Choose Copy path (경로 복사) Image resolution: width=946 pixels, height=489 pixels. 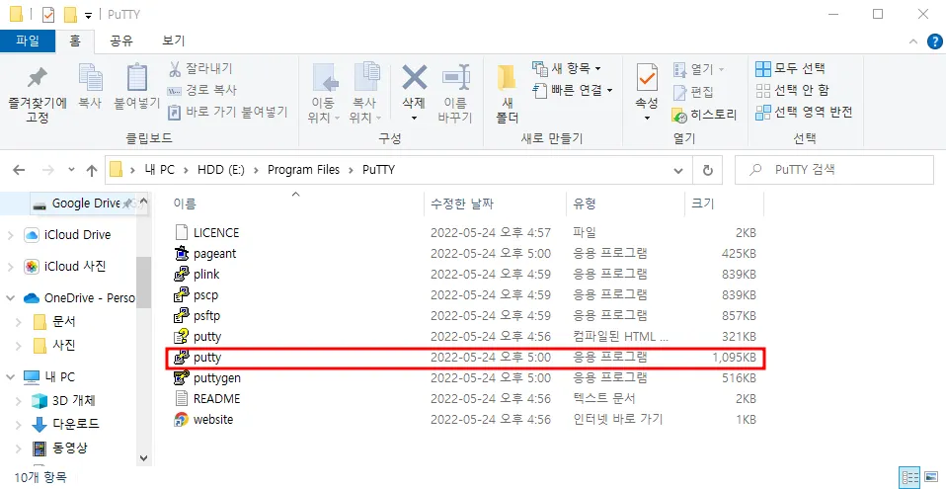(x=202, y=90)
